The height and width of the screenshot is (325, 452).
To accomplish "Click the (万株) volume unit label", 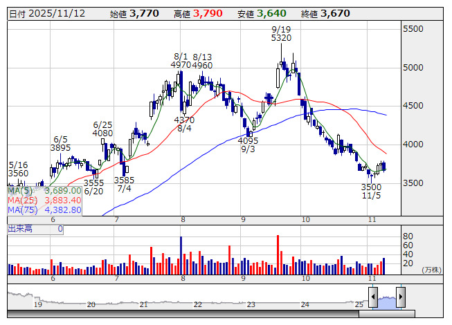I will click(431, 270).
